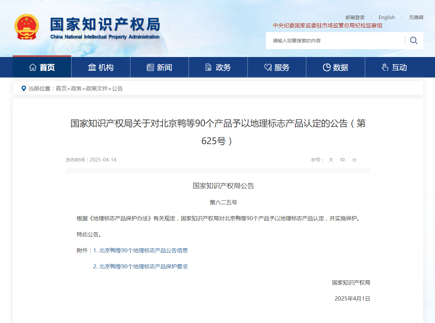Click breadcrumb link 公告
Viewport: 435px width, 323px height.
[x=117, y=88]
